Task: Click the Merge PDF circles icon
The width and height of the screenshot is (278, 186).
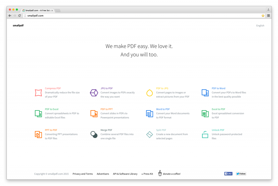Action: click(94, 134)
